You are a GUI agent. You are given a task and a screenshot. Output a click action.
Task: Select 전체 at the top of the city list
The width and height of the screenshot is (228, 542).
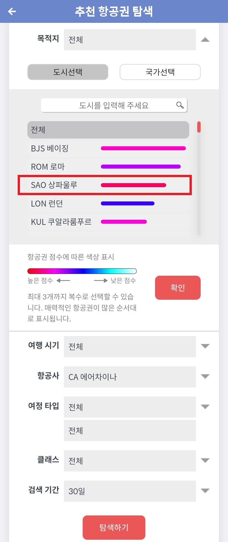click(x=108, y=130)
